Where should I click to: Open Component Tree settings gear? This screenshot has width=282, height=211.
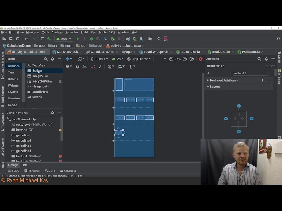pos(52,113)
